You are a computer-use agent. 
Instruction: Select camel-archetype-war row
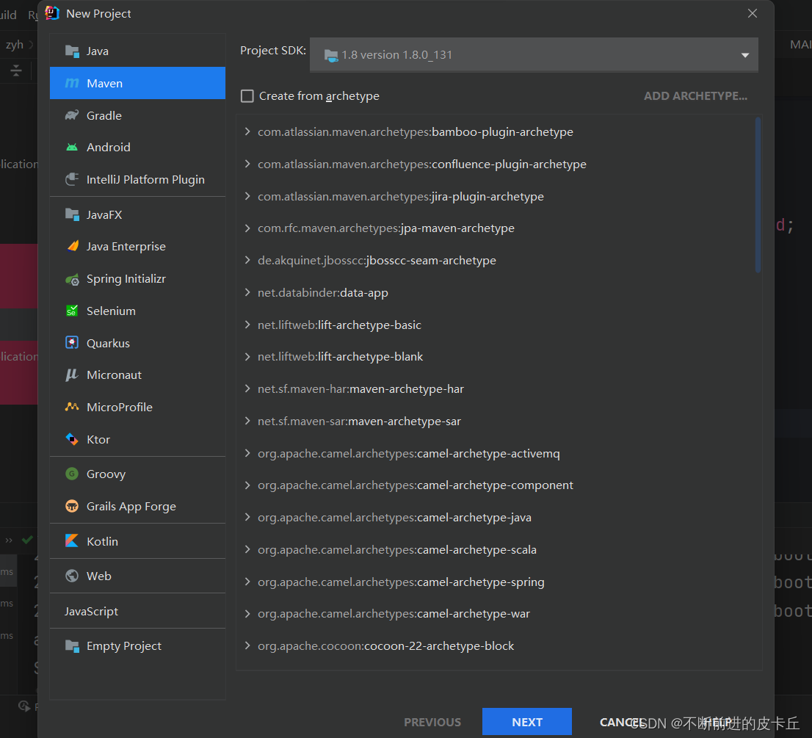coord(498,614)
